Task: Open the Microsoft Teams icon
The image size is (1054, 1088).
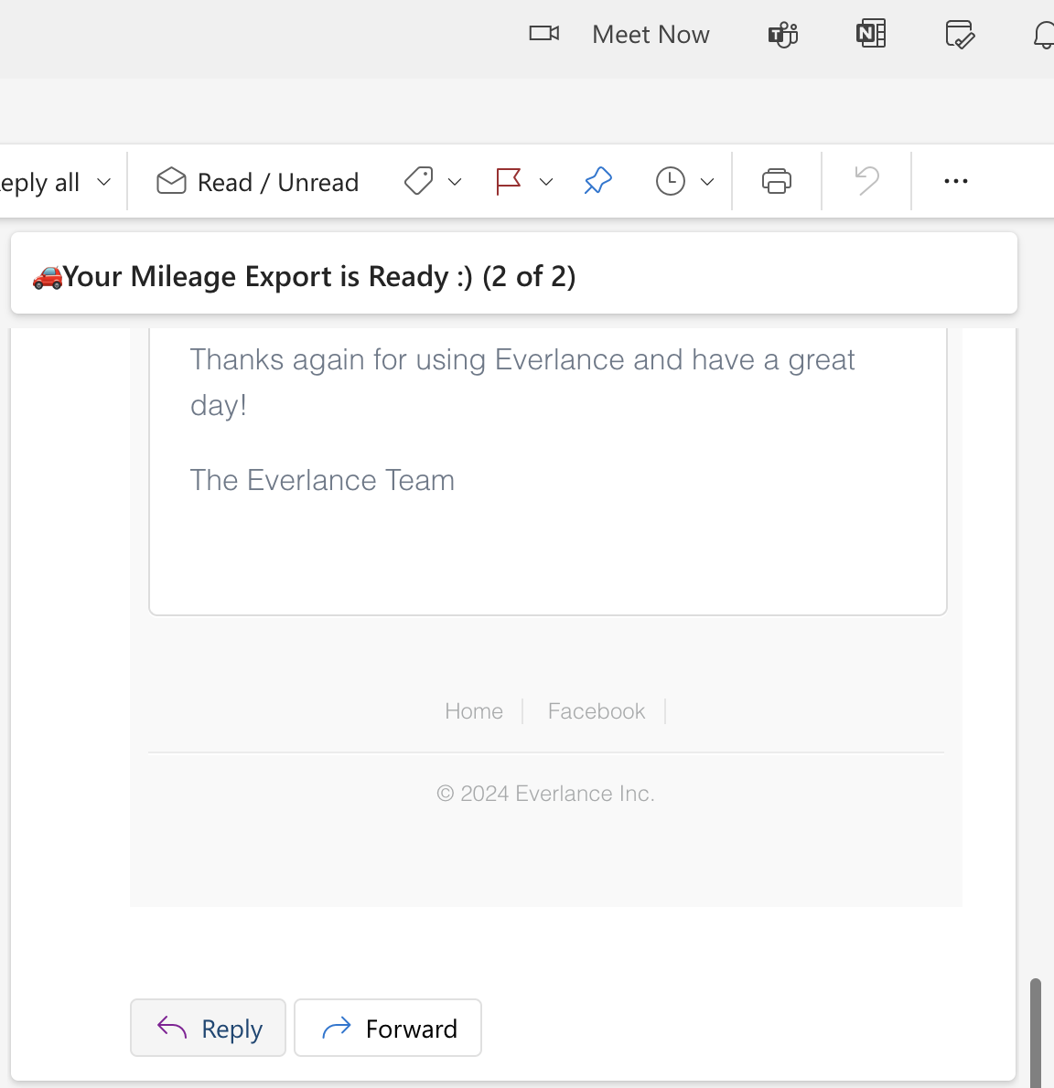Action: pos(782,35)
